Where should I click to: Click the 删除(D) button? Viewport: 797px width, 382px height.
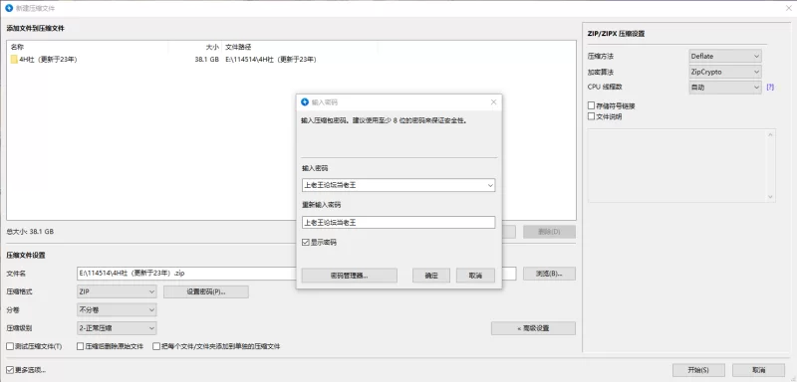click(x=550, y=232)
